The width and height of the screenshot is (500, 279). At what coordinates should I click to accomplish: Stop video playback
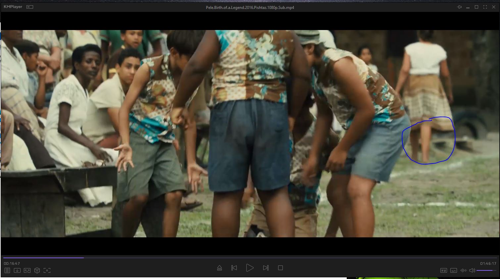pos(280,268)
